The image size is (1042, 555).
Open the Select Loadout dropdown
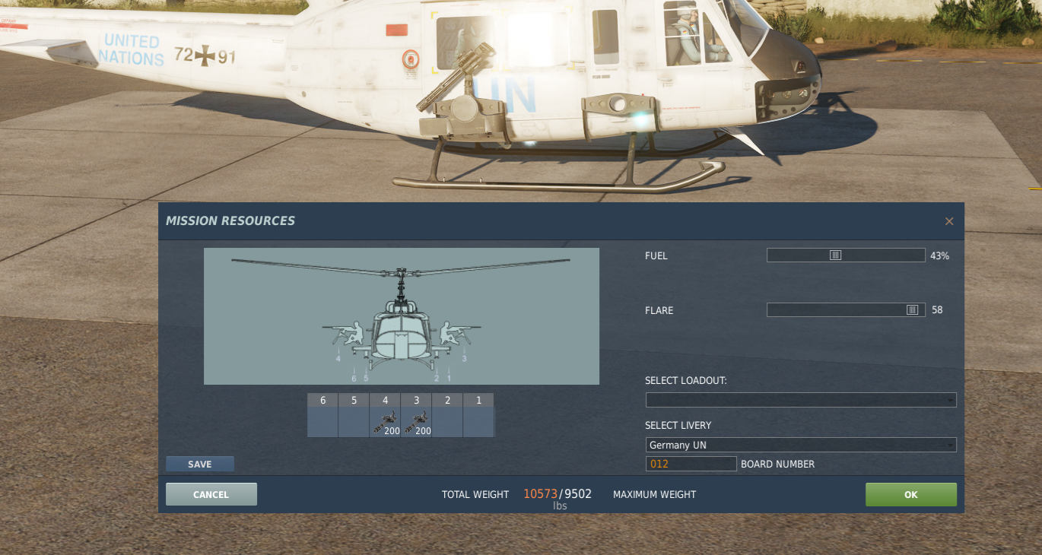801,400
